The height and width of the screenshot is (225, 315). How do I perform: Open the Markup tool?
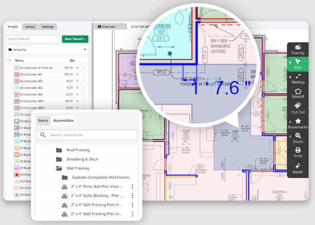298,79
